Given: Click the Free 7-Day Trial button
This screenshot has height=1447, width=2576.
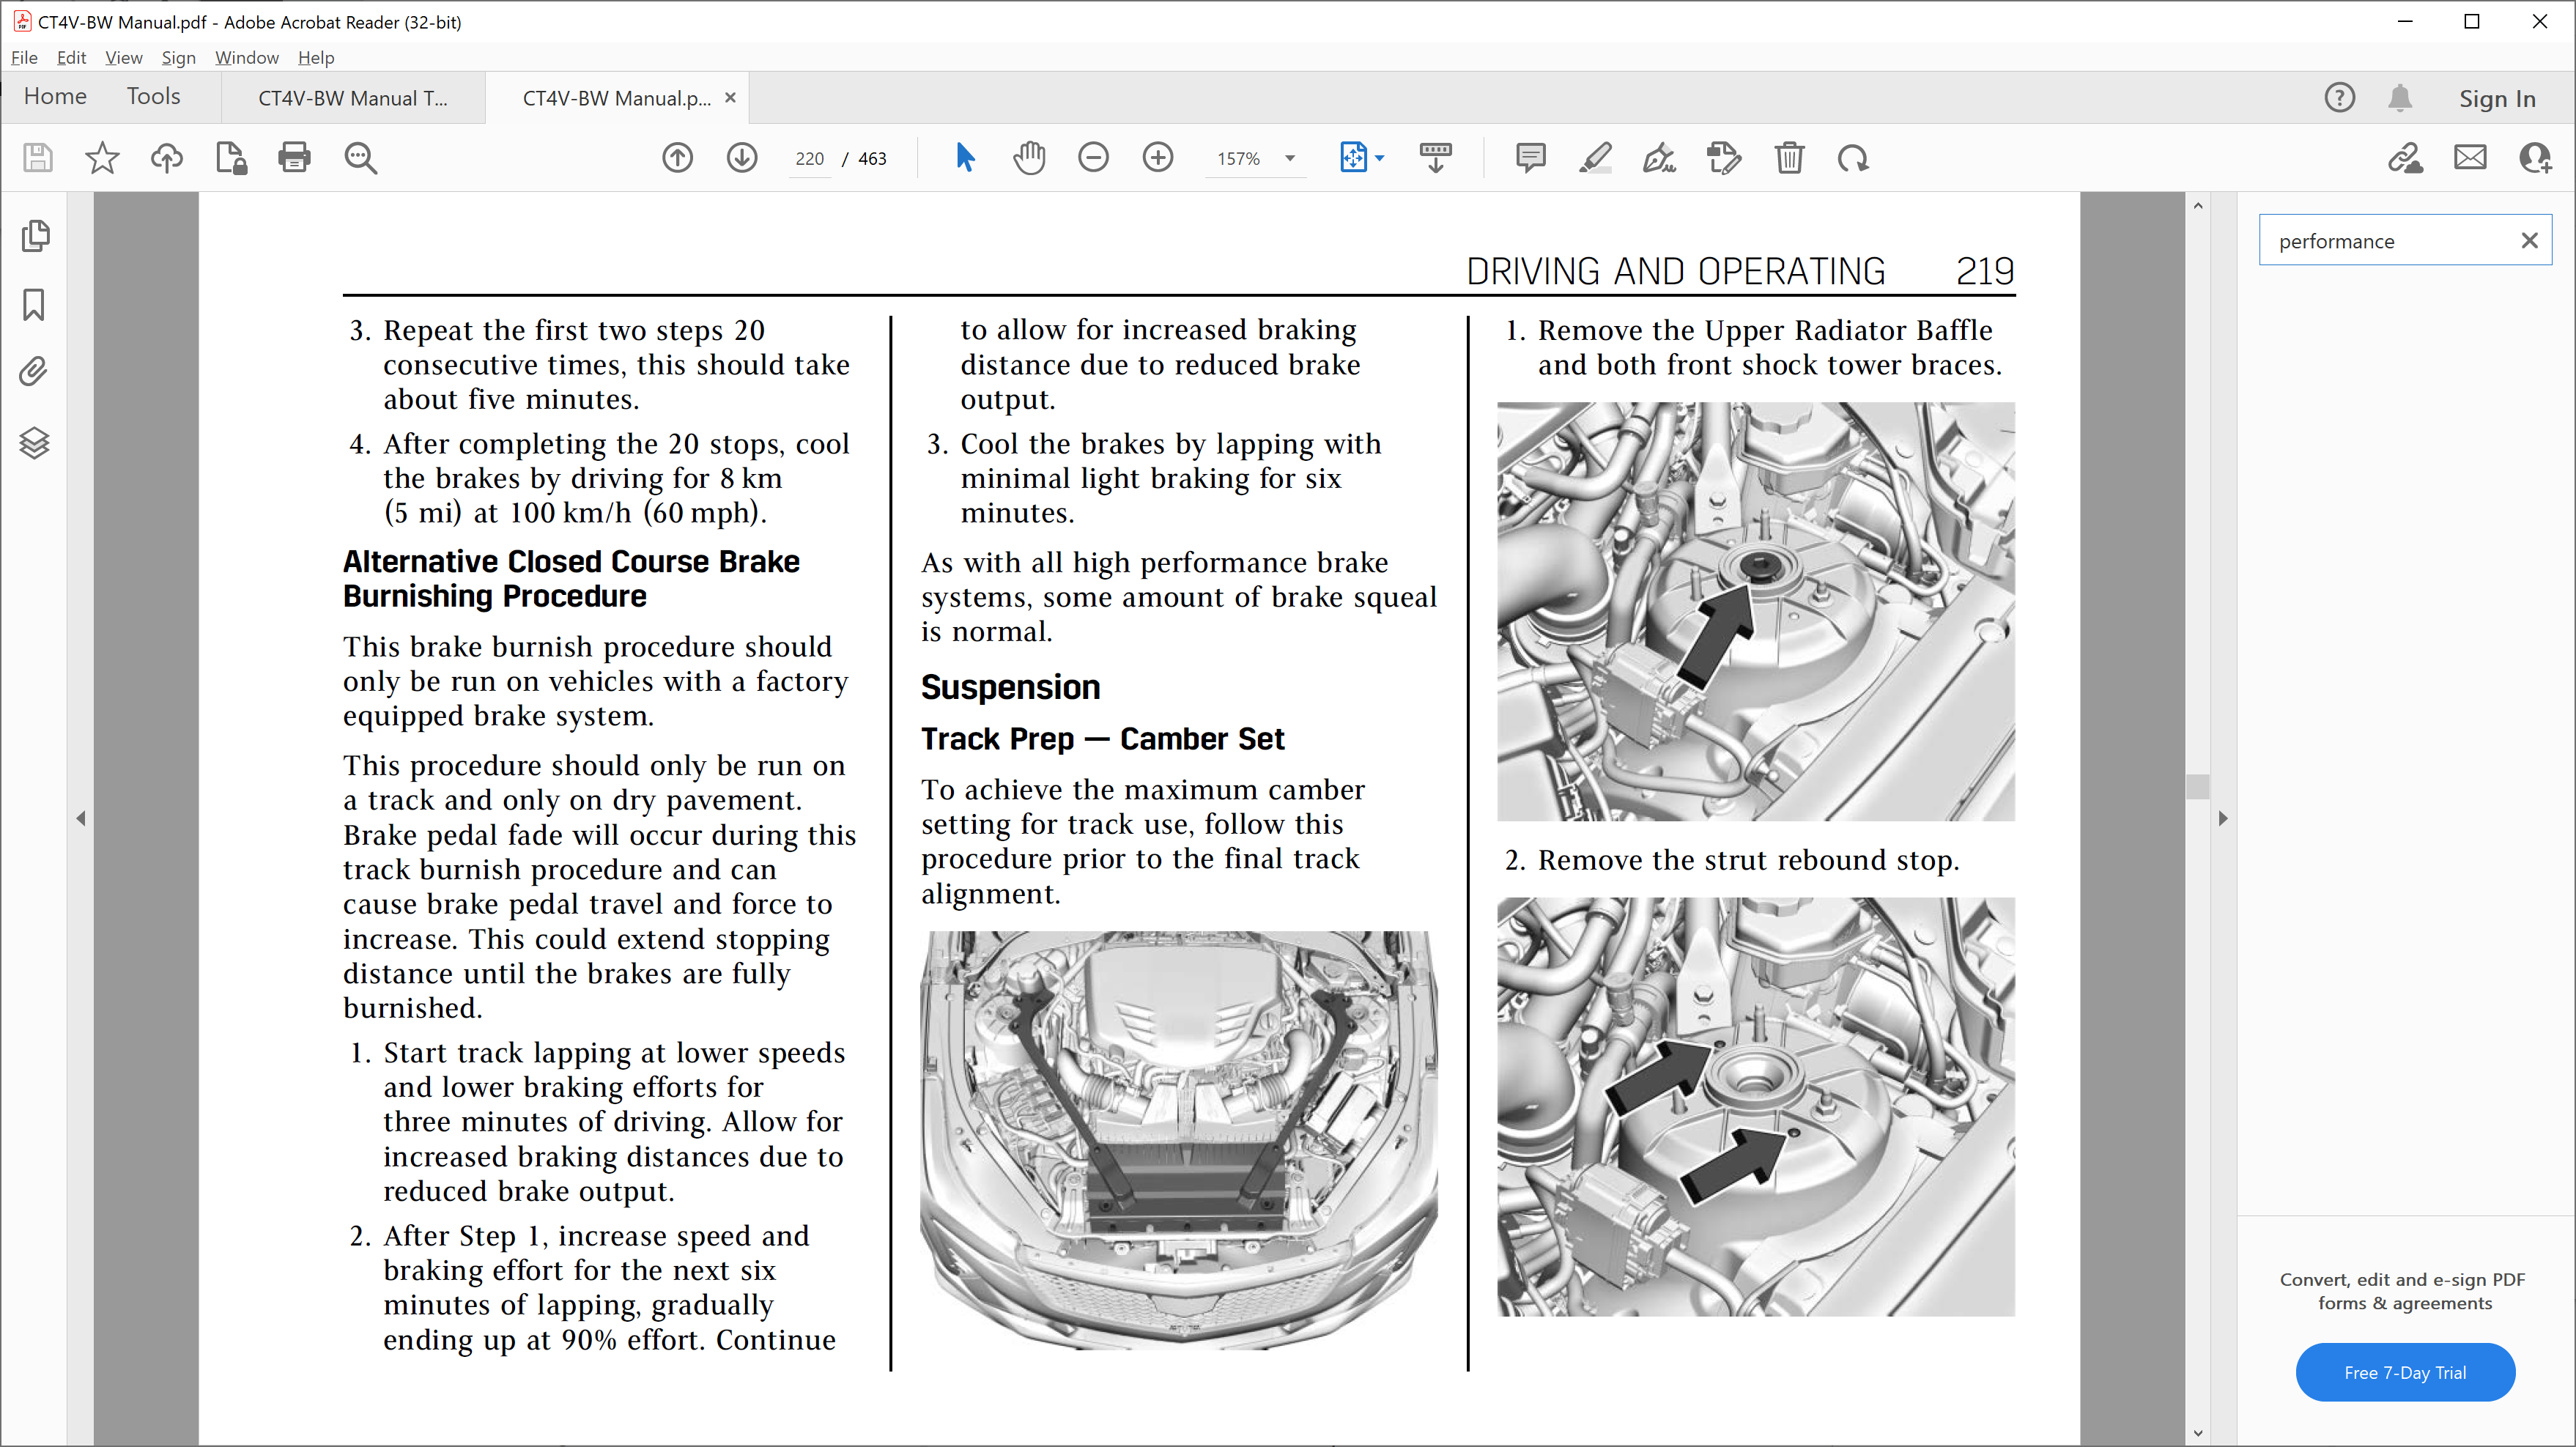Looking at the screenshot, I should [2405, 1372].
